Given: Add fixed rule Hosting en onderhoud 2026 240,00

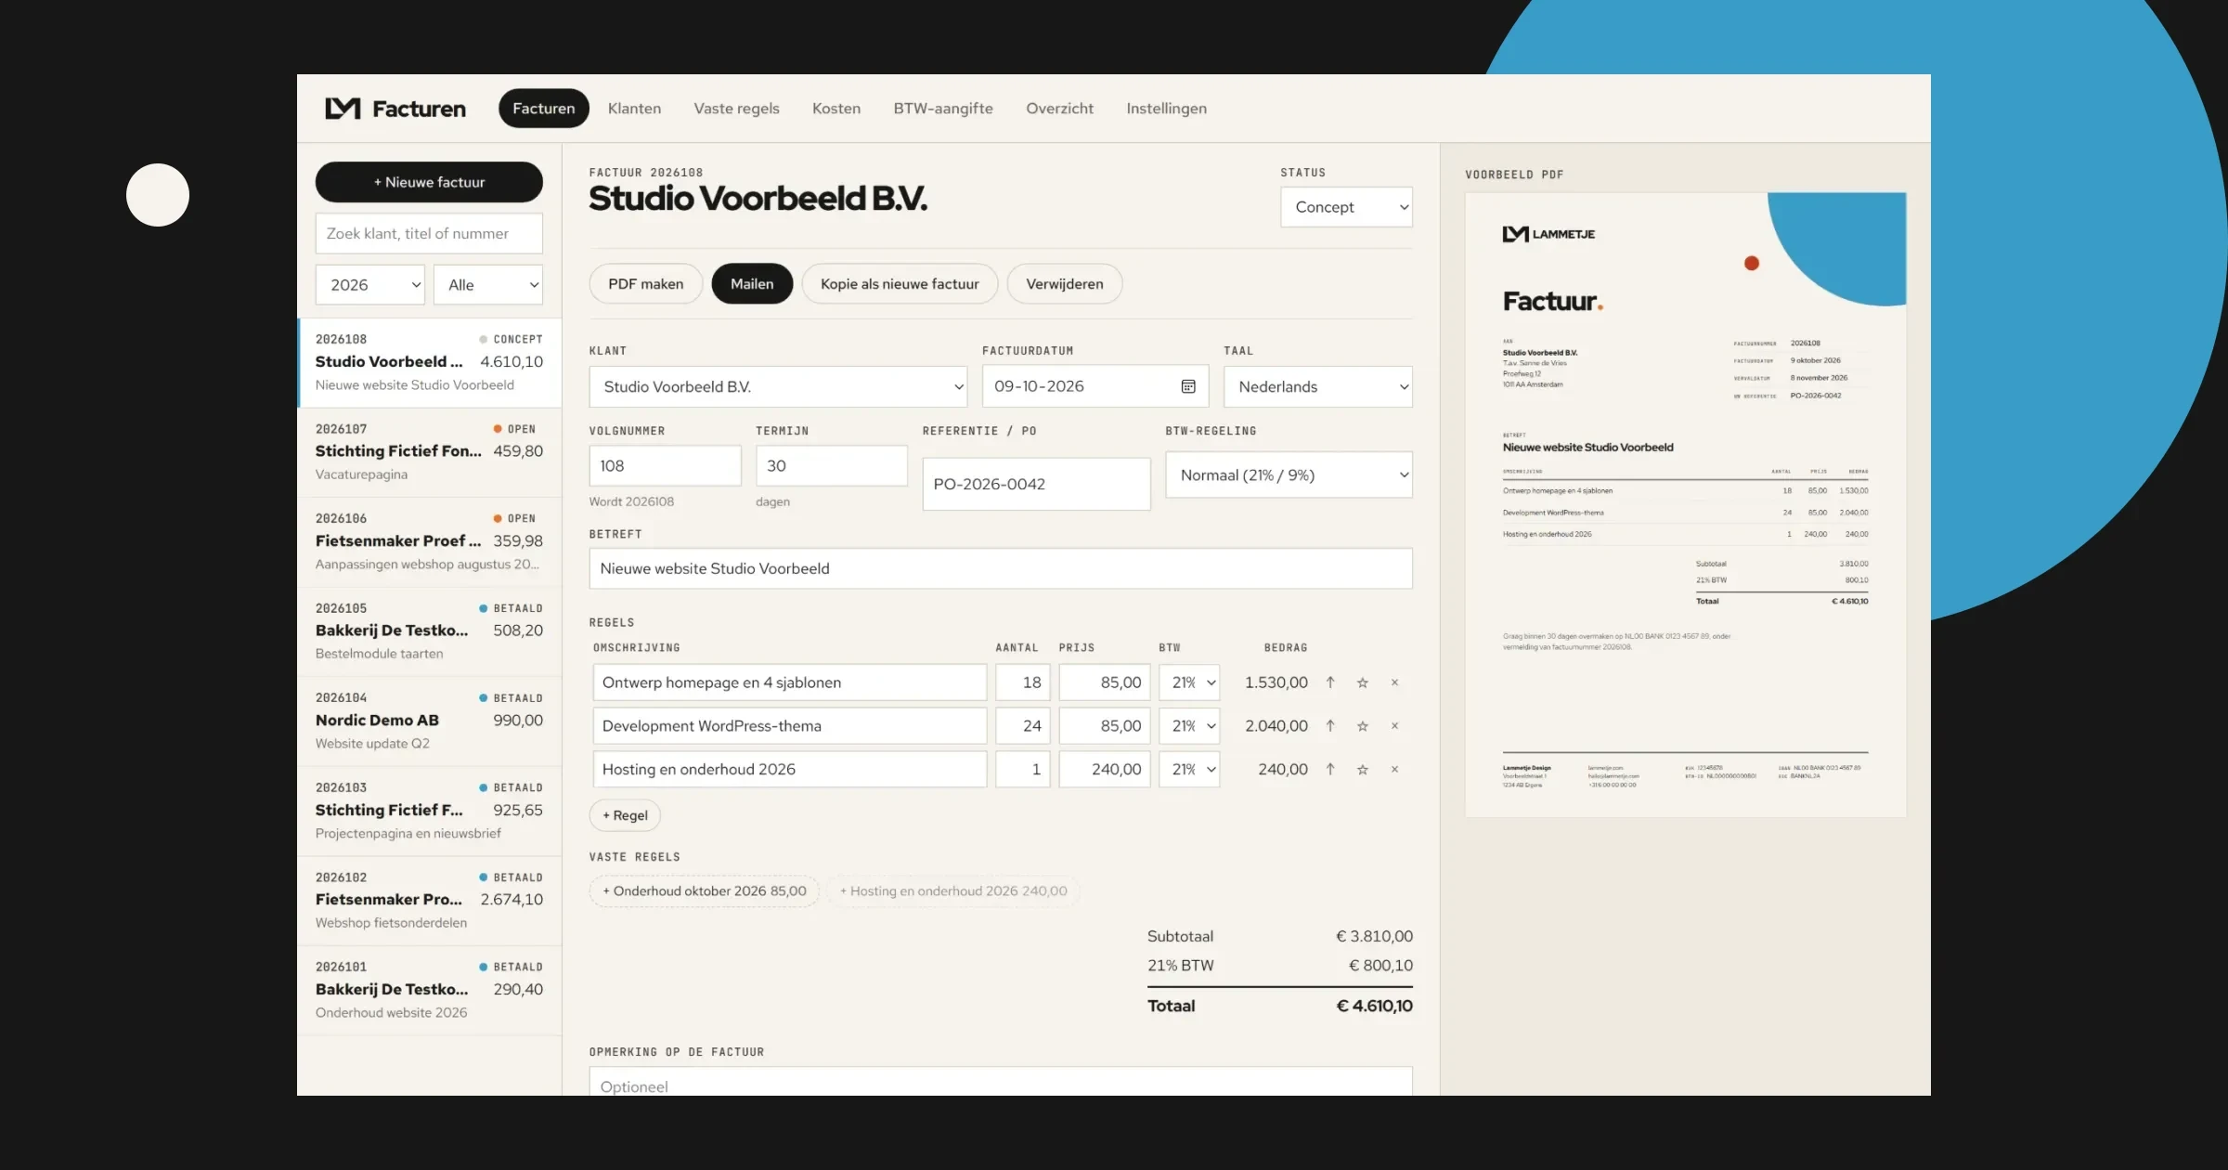Looking at the screenshot, I should tap(953, 891).
